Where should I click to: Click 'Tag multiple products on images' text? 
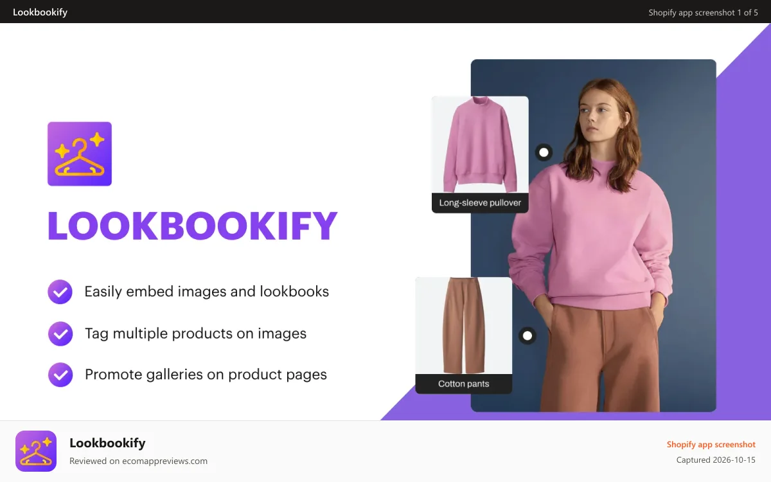(196, 334)
